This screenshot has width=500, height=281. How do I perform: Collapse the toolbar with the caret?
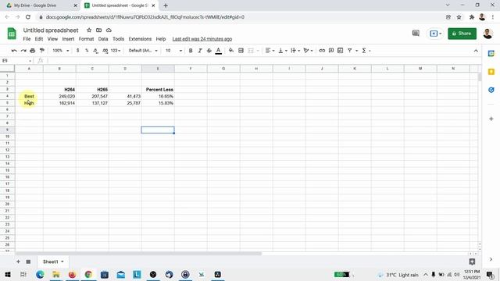tap(476, 51)
